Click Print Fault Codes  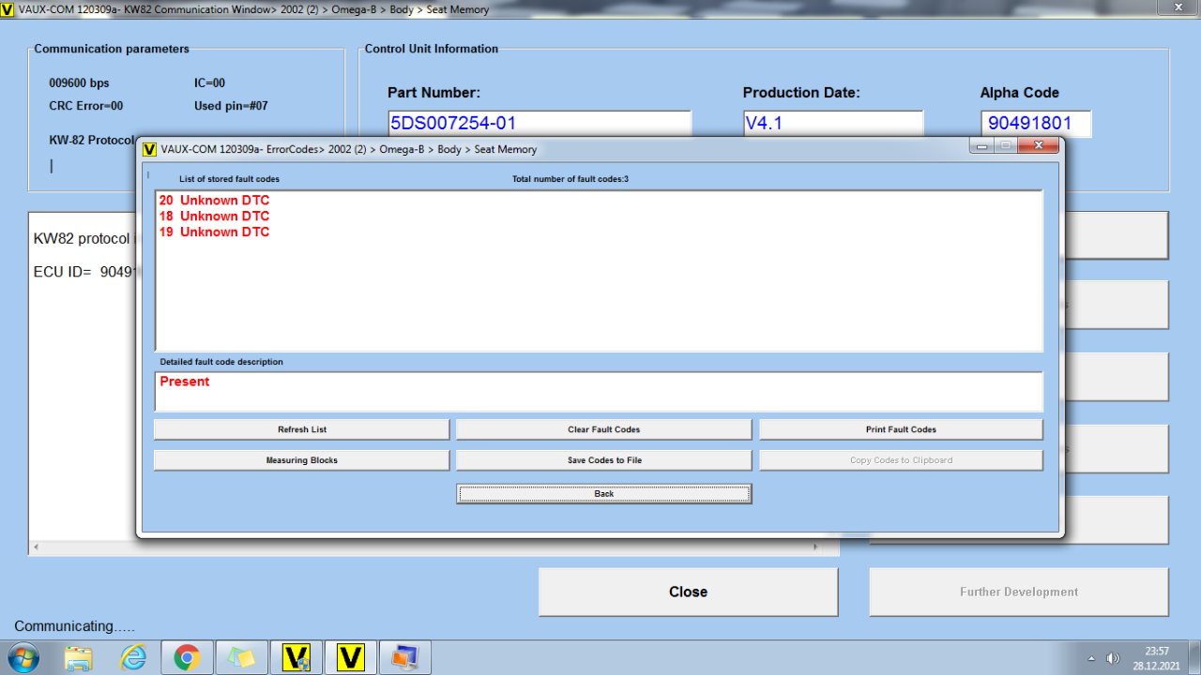click(901, 429)
